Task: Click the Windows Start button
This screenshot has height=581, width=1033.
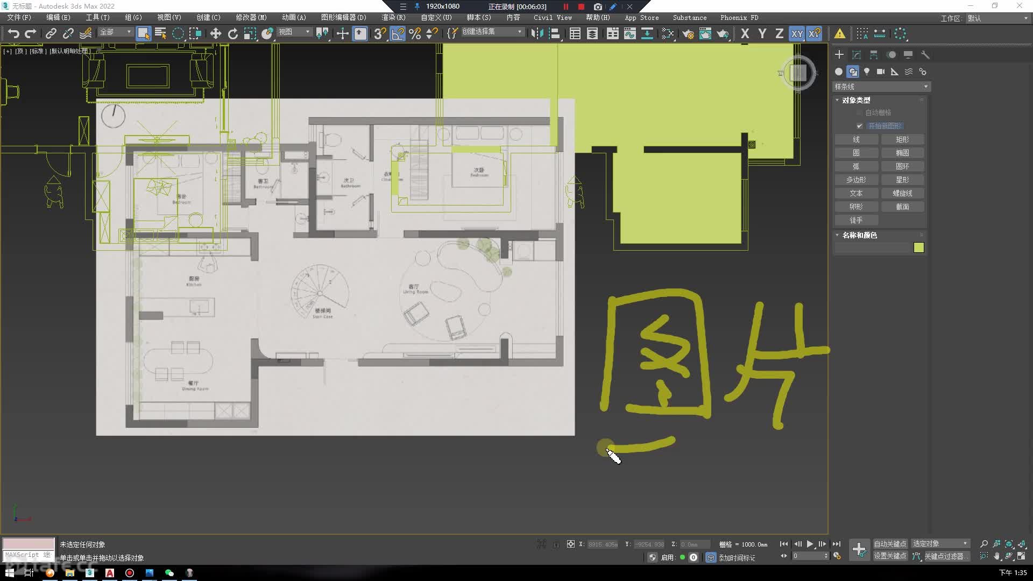Action: point(10,573)
